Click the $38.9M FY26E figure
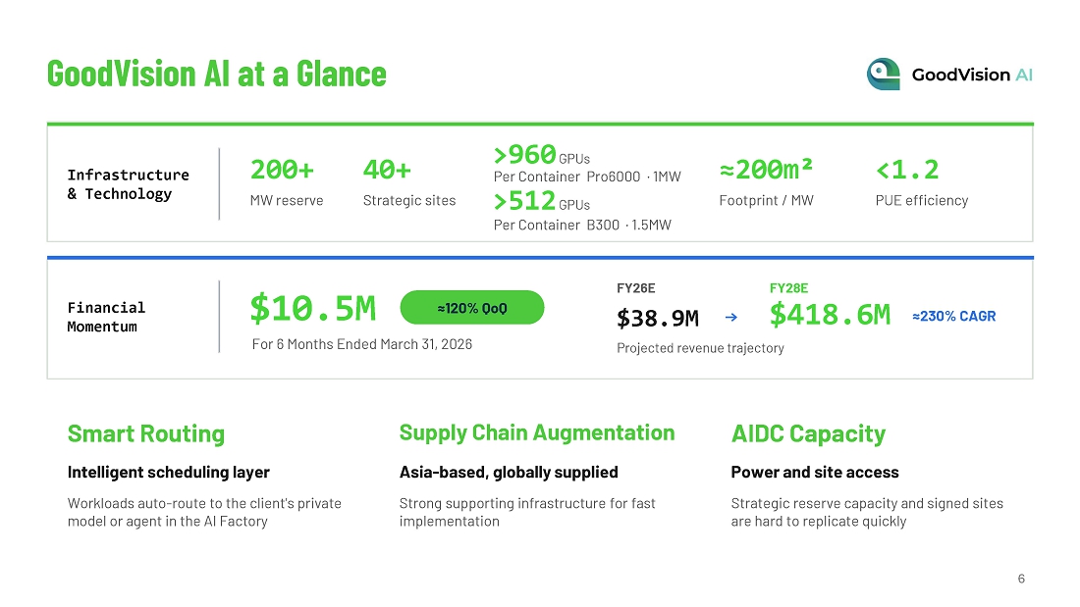 pos(658,318)
